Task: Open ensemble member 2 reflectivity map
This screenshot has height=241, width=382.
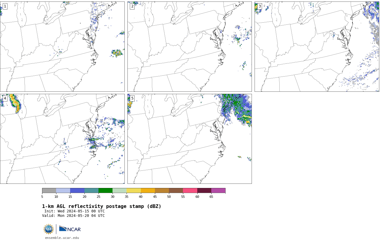Action: pos(190,46)
